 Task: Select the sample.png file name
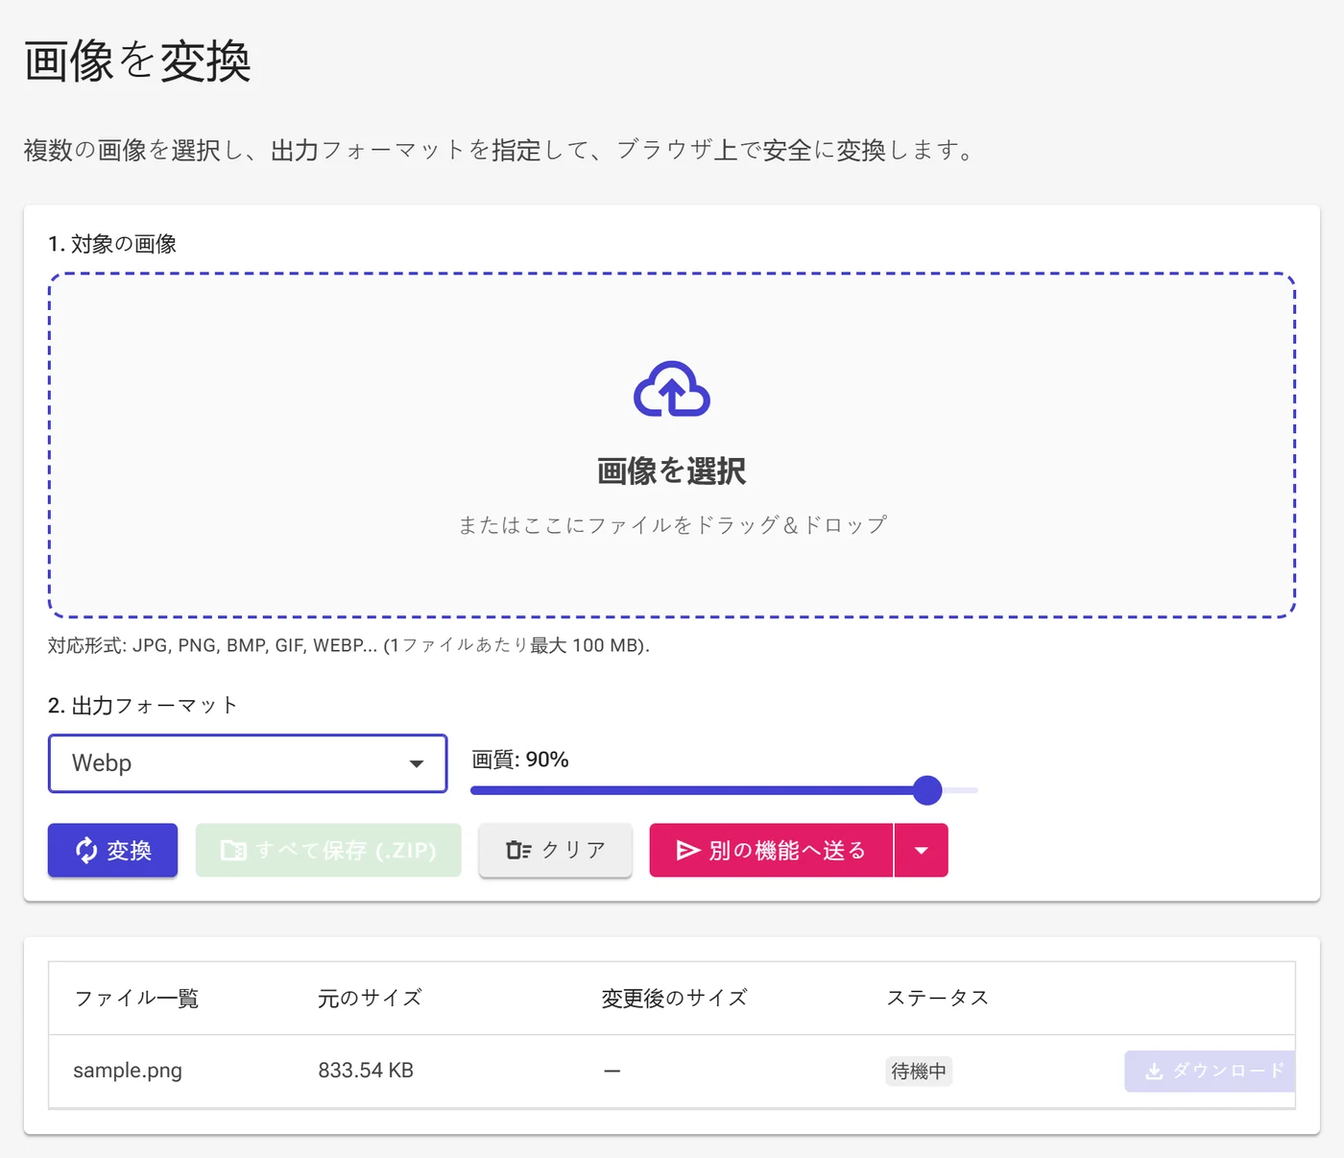(x=128, y=1071)
